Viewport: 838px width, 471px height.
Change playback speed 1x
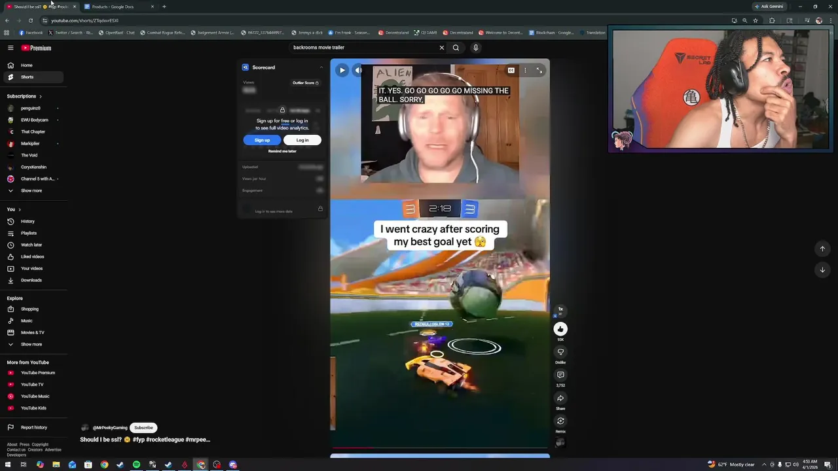tap(560, 309)
